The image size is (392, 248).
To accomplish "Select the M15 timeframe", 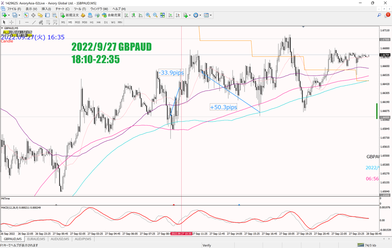I will tap(77, 22).
